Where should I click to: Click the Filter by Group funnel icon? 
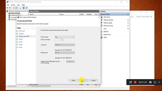tap(102, 26)
